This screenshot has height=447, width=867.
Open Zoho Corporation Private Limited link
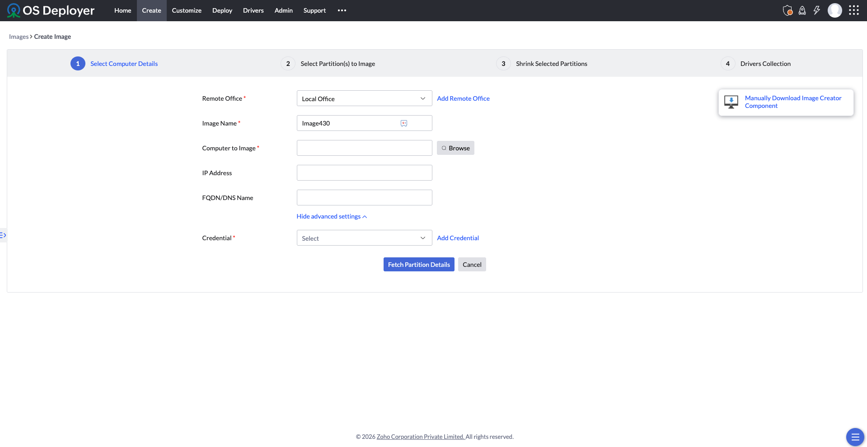421,437
